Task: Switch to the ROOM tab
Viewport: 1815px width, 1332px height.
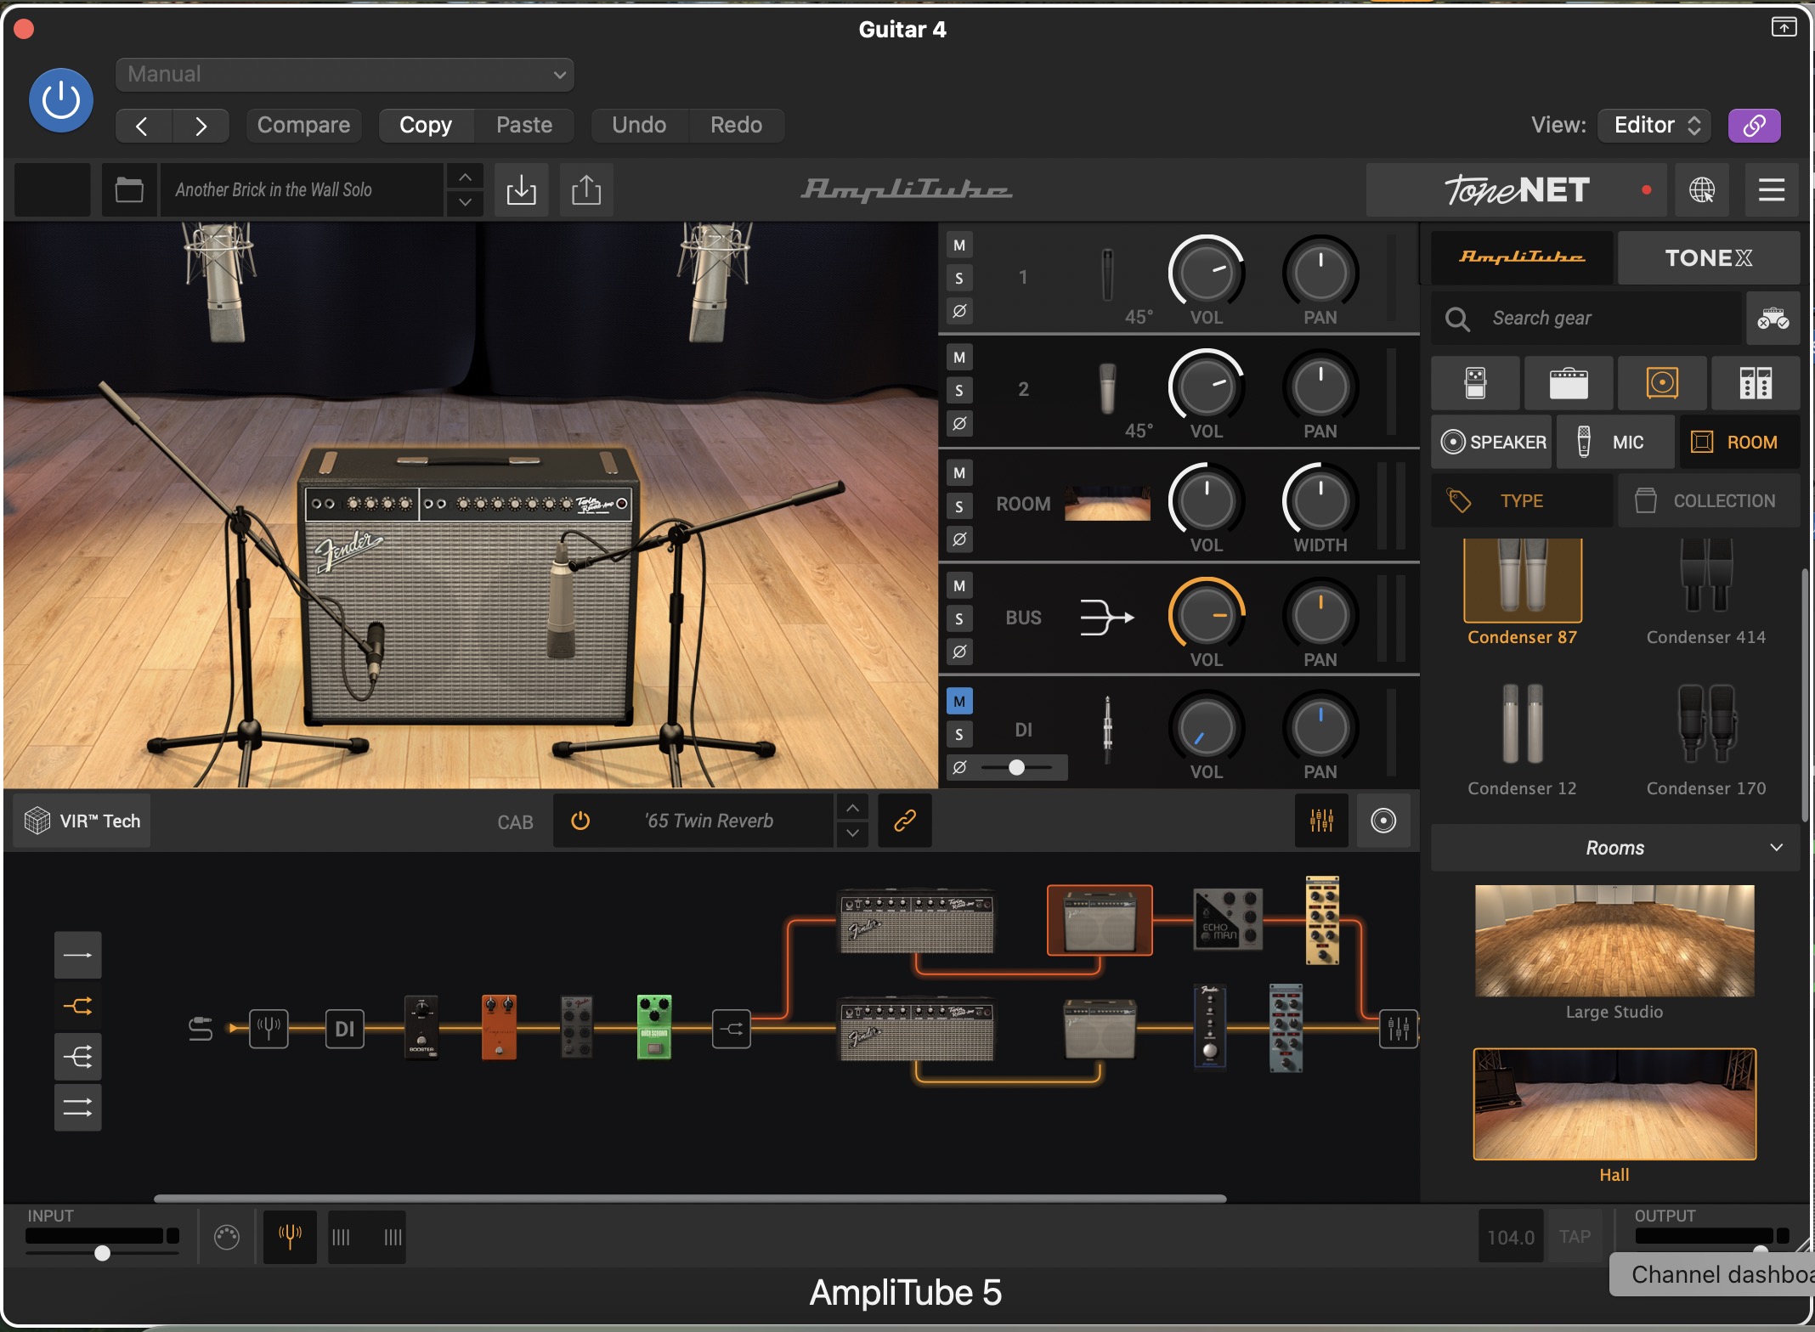Action: pyautogui.click(x=1739, y=442)
